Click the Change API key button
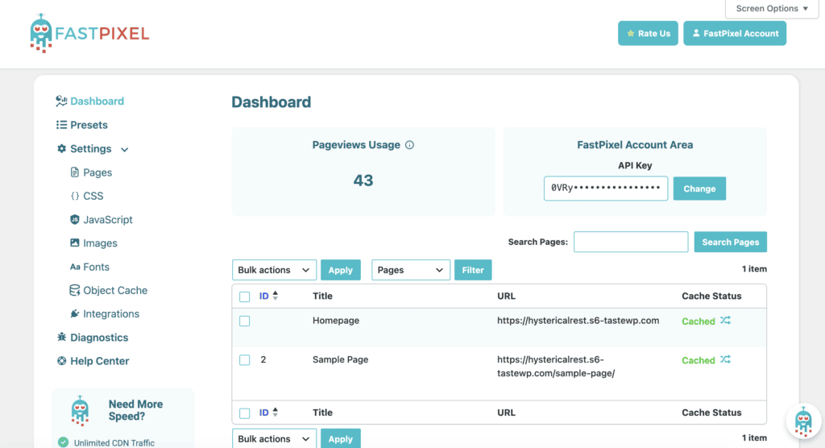Viewport: 825px width, 448px height. (x=699, y=189)
